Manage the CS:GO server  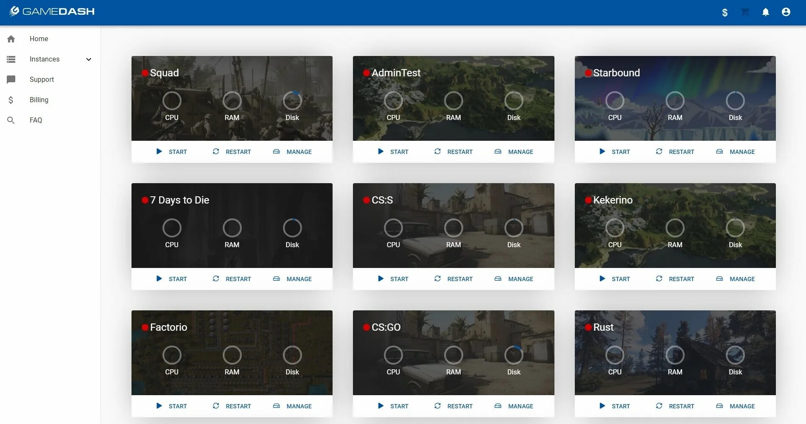pos(514,406)
